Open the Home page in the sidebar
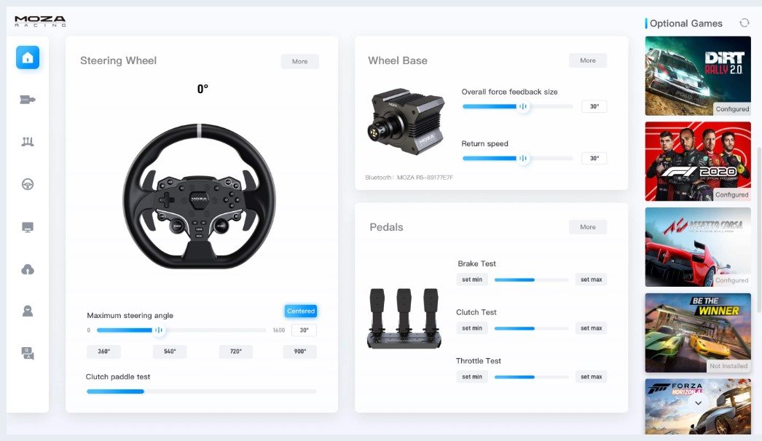The image size is (762, 441). click(28, 57)
